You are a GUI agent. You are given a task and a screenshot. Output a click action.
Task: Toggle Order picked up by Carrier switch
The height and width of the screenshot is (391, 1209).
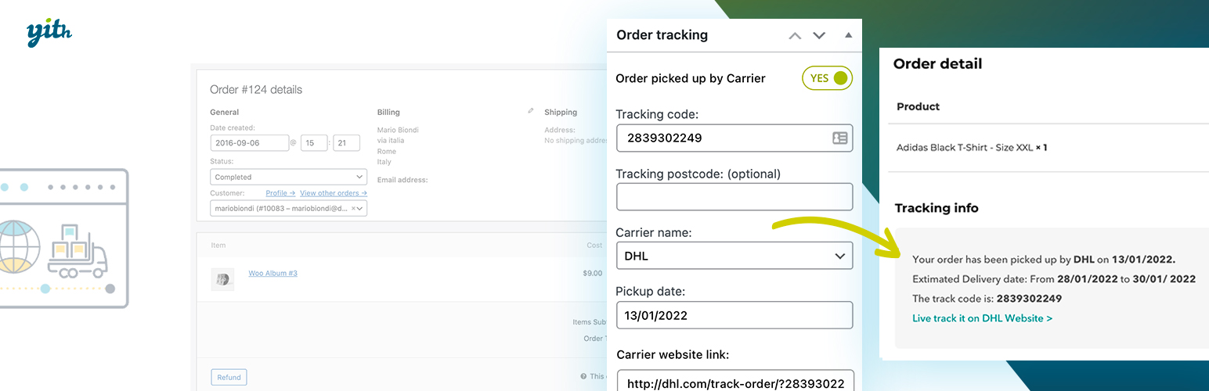(827, 78)
